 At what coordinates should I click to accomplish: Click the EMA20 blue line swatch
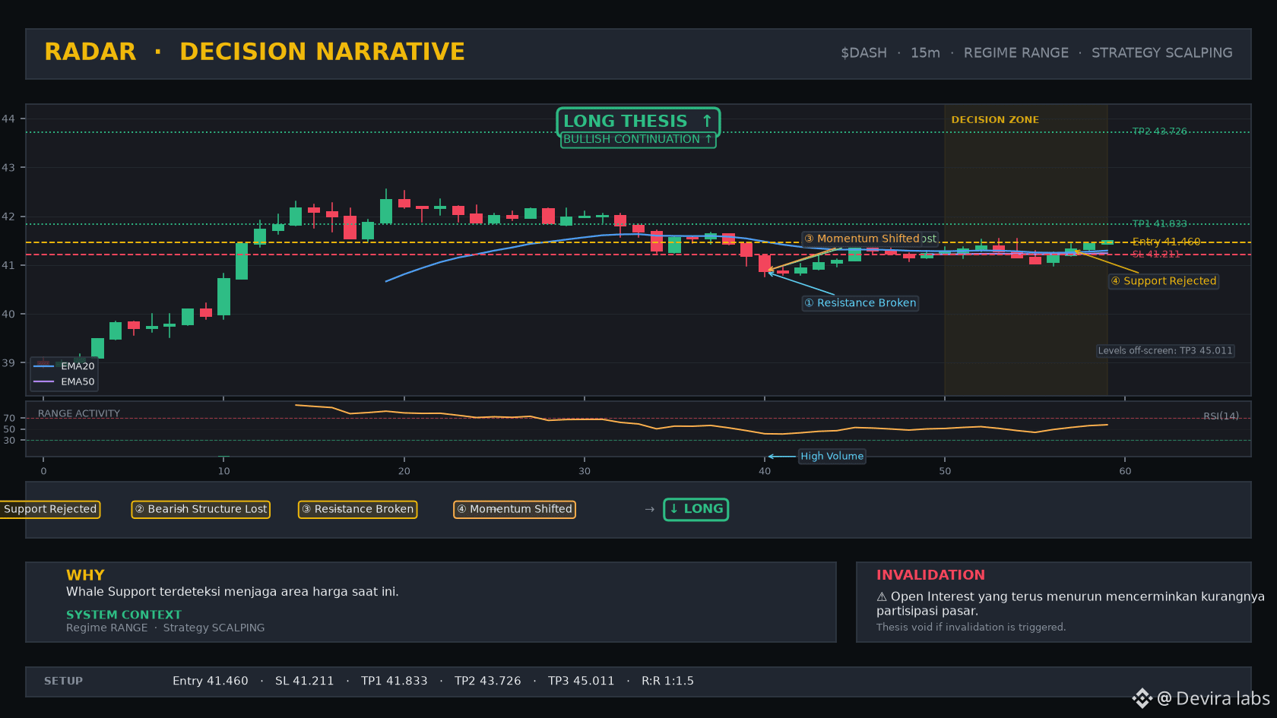point(44,366)
